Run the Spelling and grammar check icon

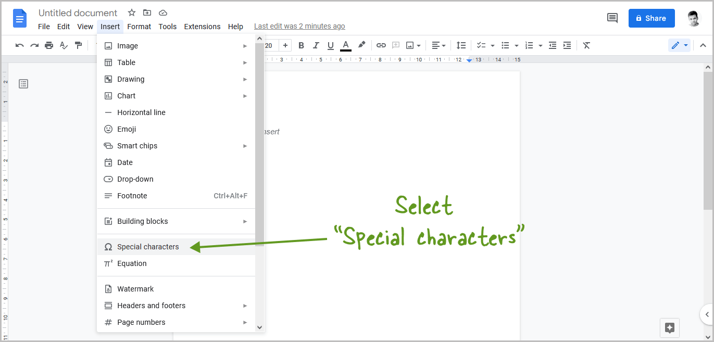tap(64, 45)
